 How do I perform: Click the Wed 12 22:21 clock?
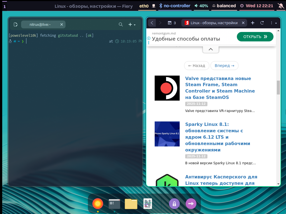point(257,6)
